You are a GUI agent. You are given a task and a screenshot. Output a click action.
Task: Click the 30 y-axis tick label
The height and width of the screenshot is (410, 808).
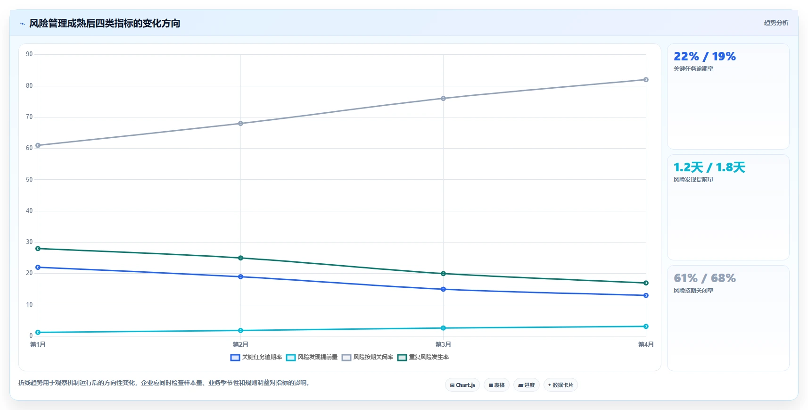pyautogui.click(x=29, y=242)
